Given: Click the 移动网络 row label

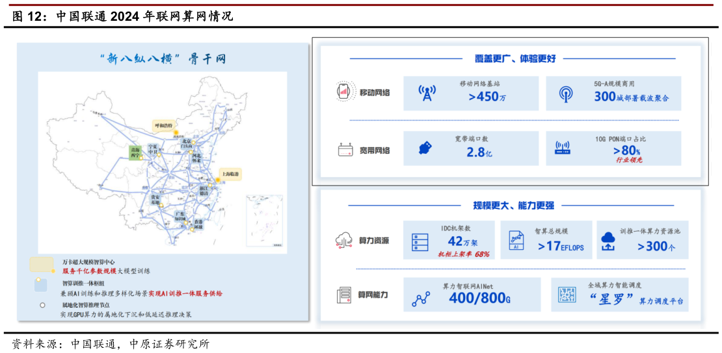Looking at the screenshot, I should point(375,92).
